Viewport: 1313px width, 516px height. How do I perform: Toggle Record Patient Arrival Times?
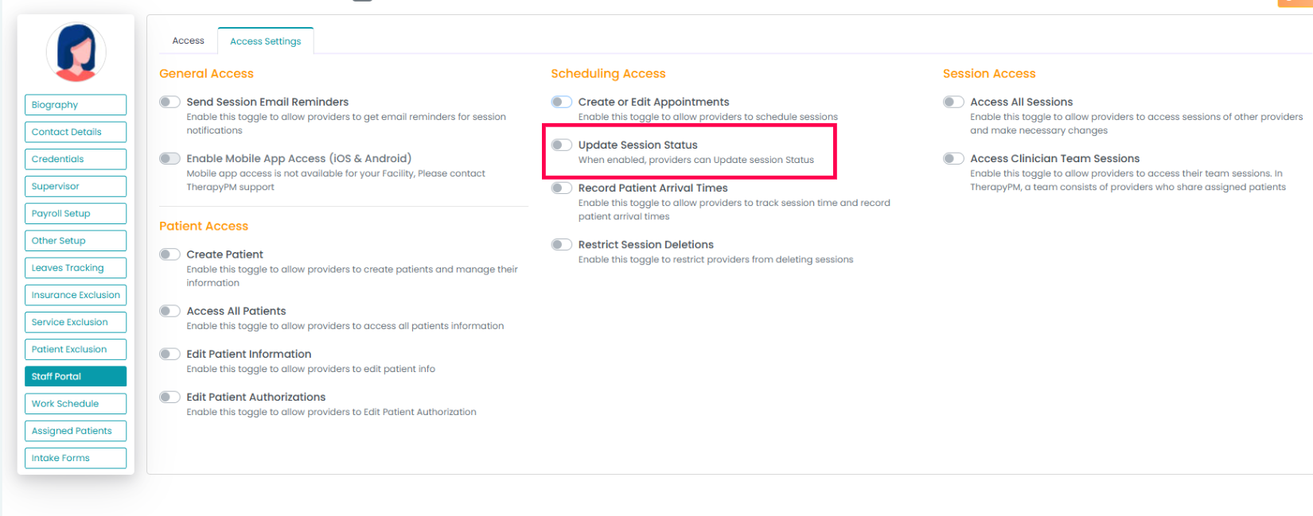(562, 188)
